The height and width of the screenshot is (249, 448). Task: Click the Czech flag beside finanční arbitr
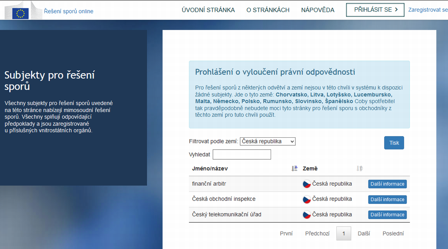point(307,183)
